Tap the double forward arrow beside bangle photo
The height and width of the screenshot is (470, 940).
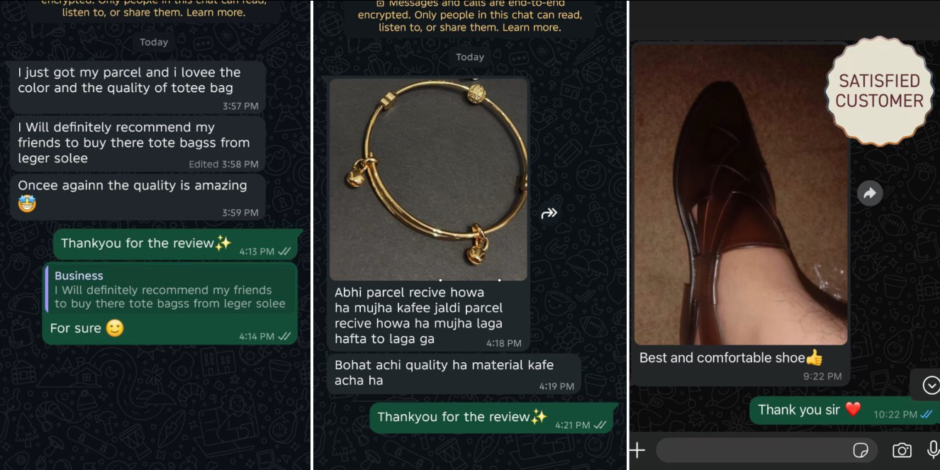(x=549, y=213)
